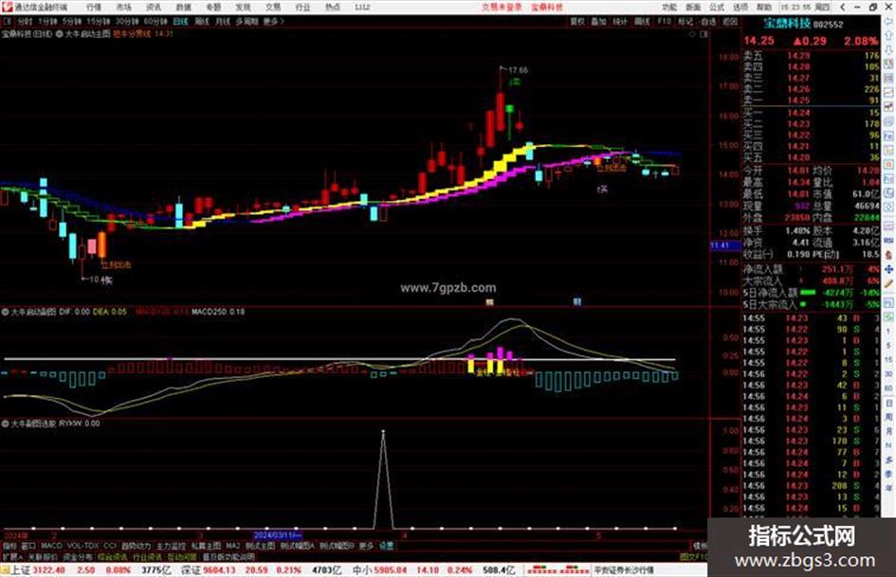The image size is (896, 577).
Task: Expand 更多 in bottom indicator bar
Action: (366, 546)
